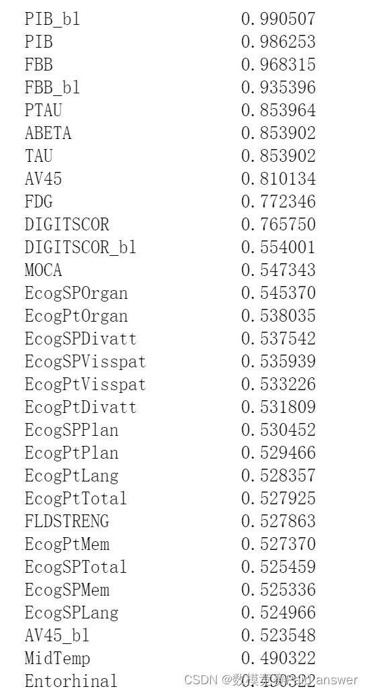
Task: Select the value 0.986253 for PIB
Action: (x=278, y=42)
